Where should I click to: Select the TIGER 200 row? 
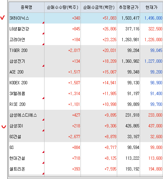coord(86,50)
